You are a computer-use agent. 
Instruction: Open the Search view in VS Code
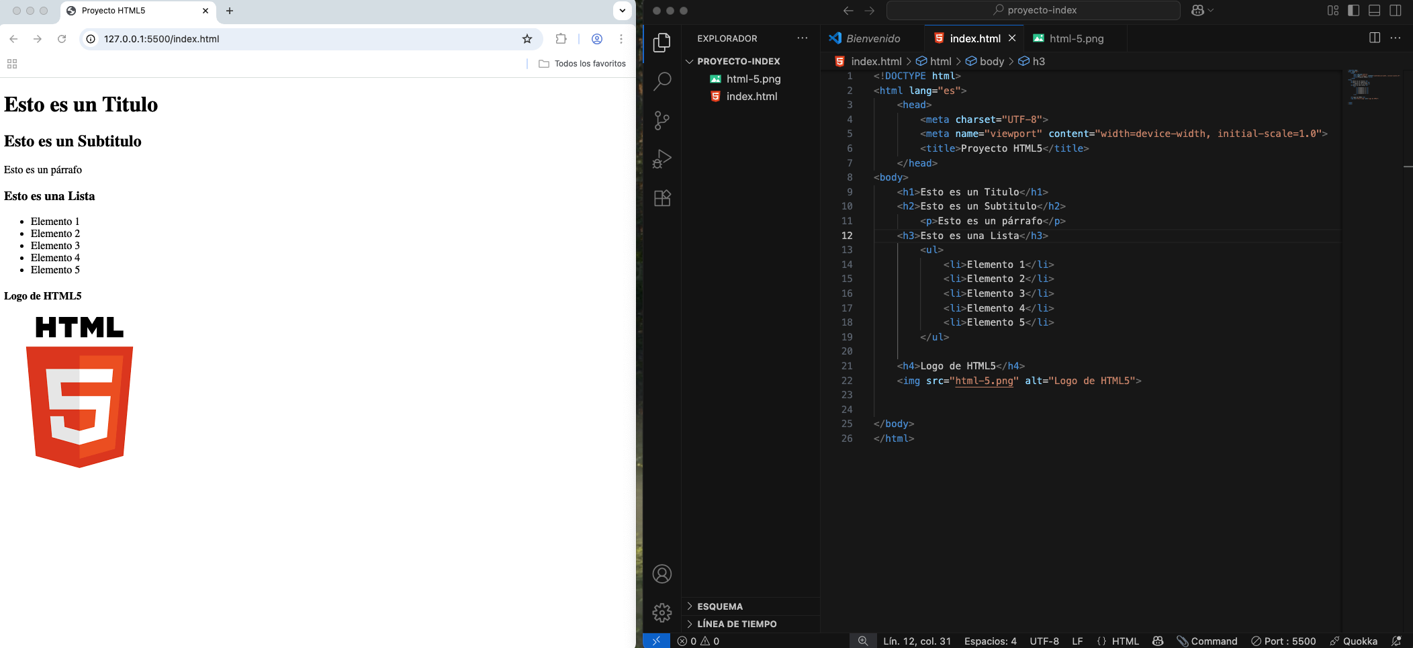coord(662,81)
